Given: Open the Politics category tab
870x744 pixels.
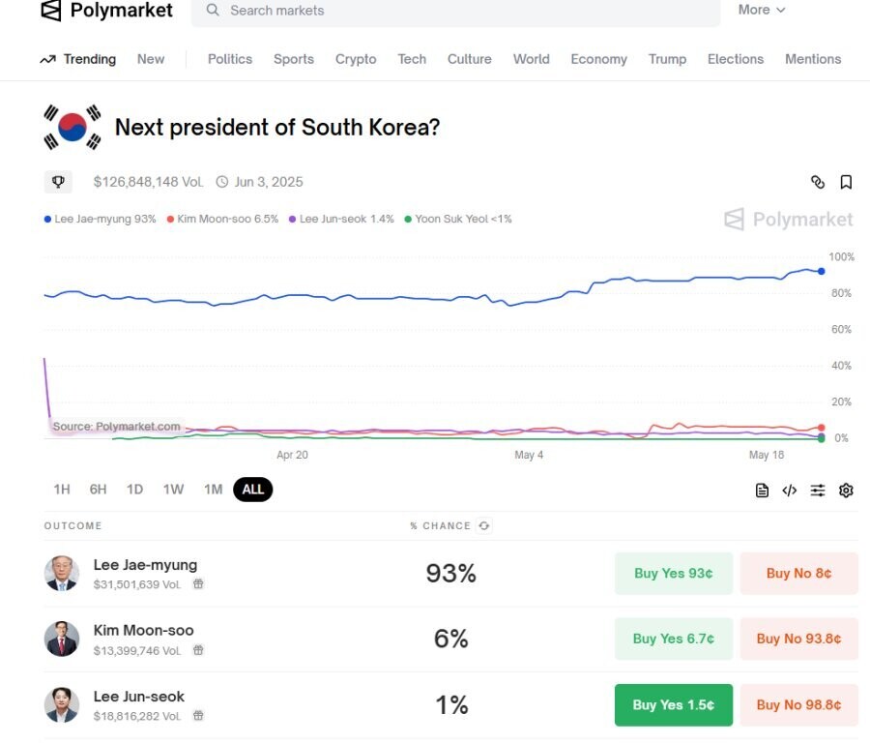Looking at the screenshot, I should pyautogui.click(x=230, y=59).
